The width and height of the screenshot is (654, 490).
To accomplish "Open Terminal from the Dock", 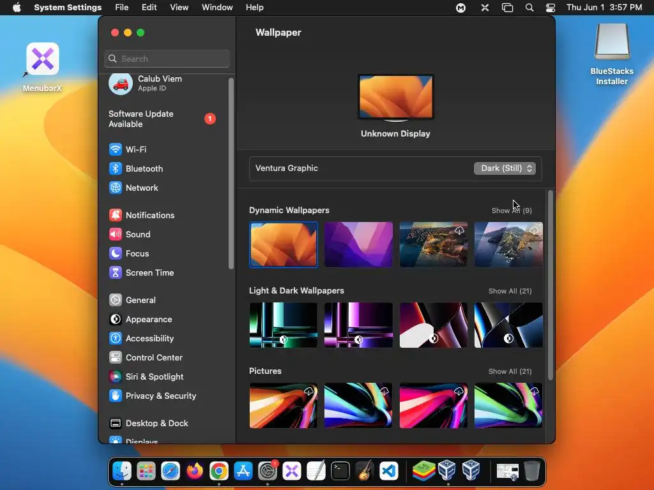I will [x=340, y=471].
